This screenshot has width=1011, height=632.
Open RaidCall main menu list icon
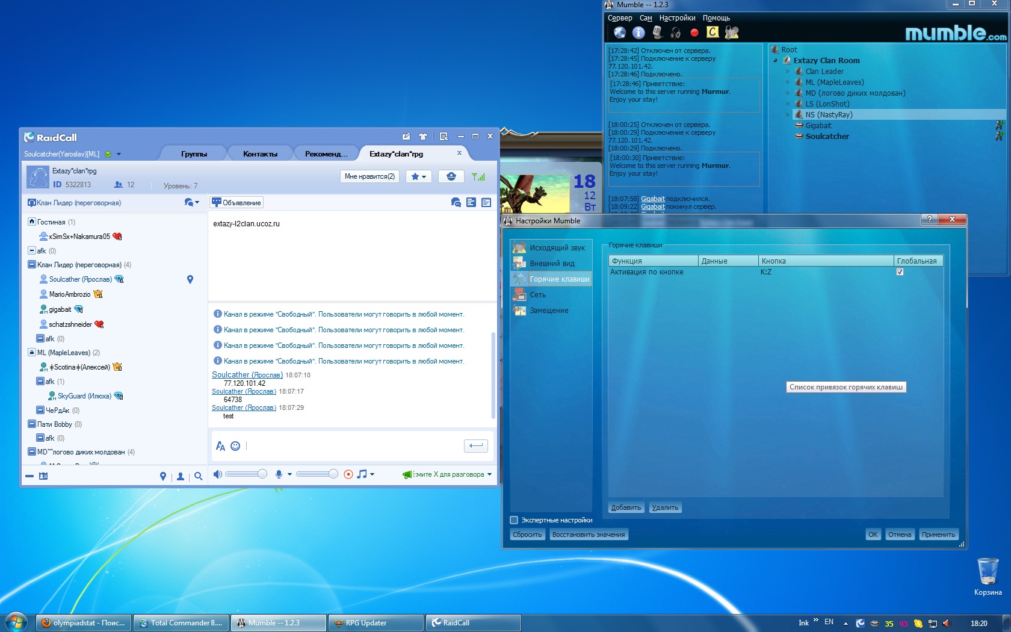click(x=444, y=137)
